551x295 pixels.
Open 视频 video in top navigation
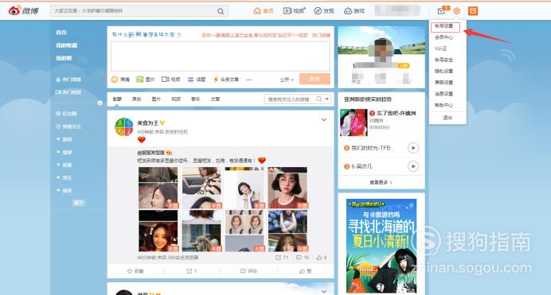point(294,11)
